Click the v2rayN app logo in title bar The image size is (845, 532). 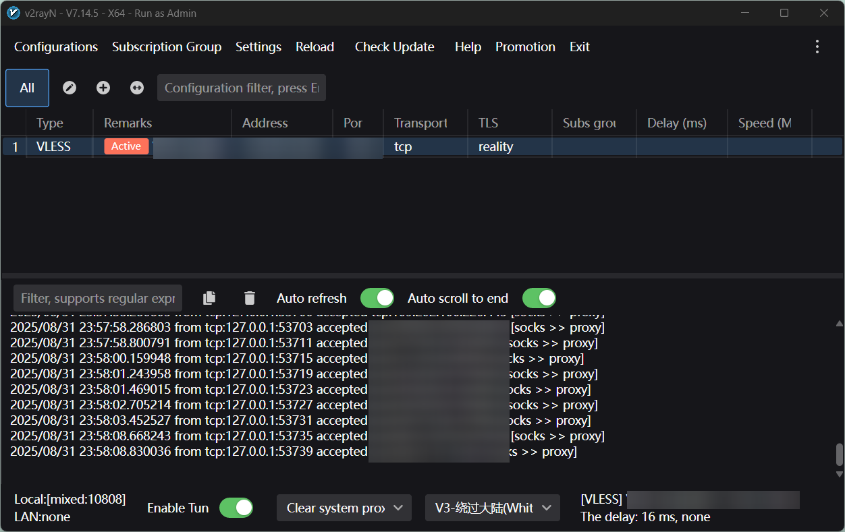coord(13,13)
